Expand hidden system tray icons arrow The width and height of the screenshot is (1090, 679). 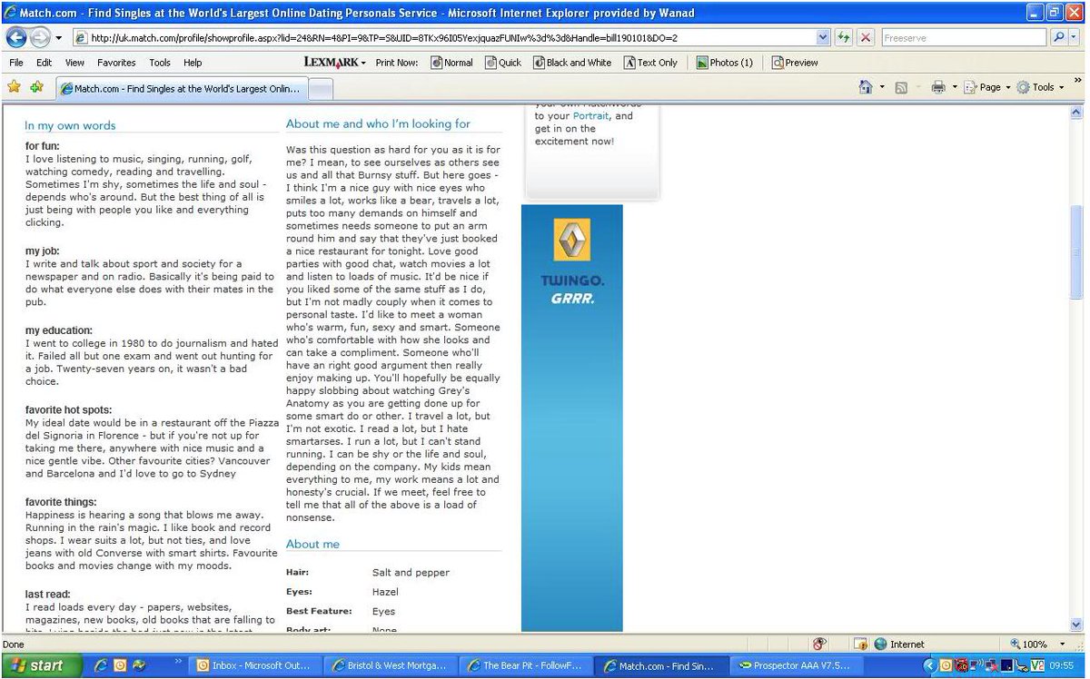pyautogui.click(x=929, y=665)
